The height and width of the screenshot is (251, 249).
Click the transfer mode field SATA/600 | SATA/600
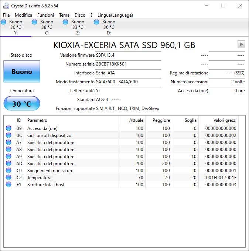pyautogui.click(x=128, y=82)
